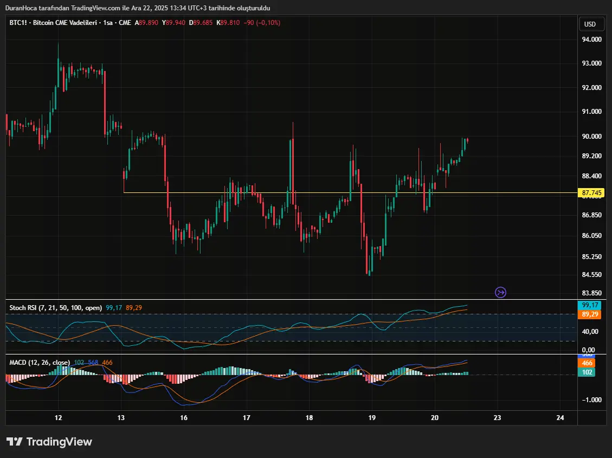Click date 18 on the time axis
The height and width of the screenshot is (458, 612).
point(309,418)
